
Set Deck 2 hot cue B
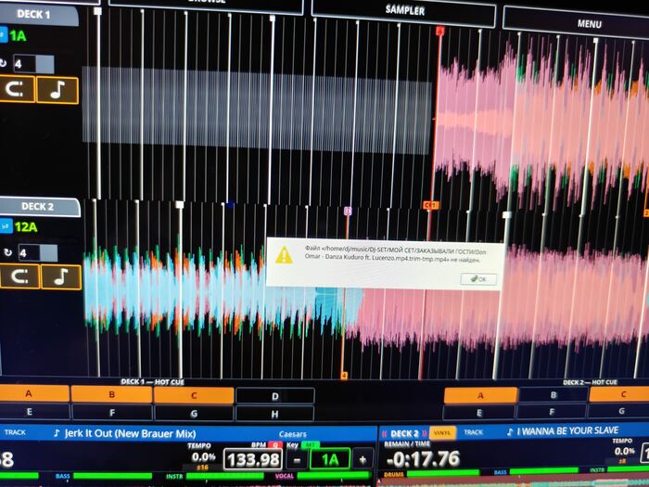(554, 394)
